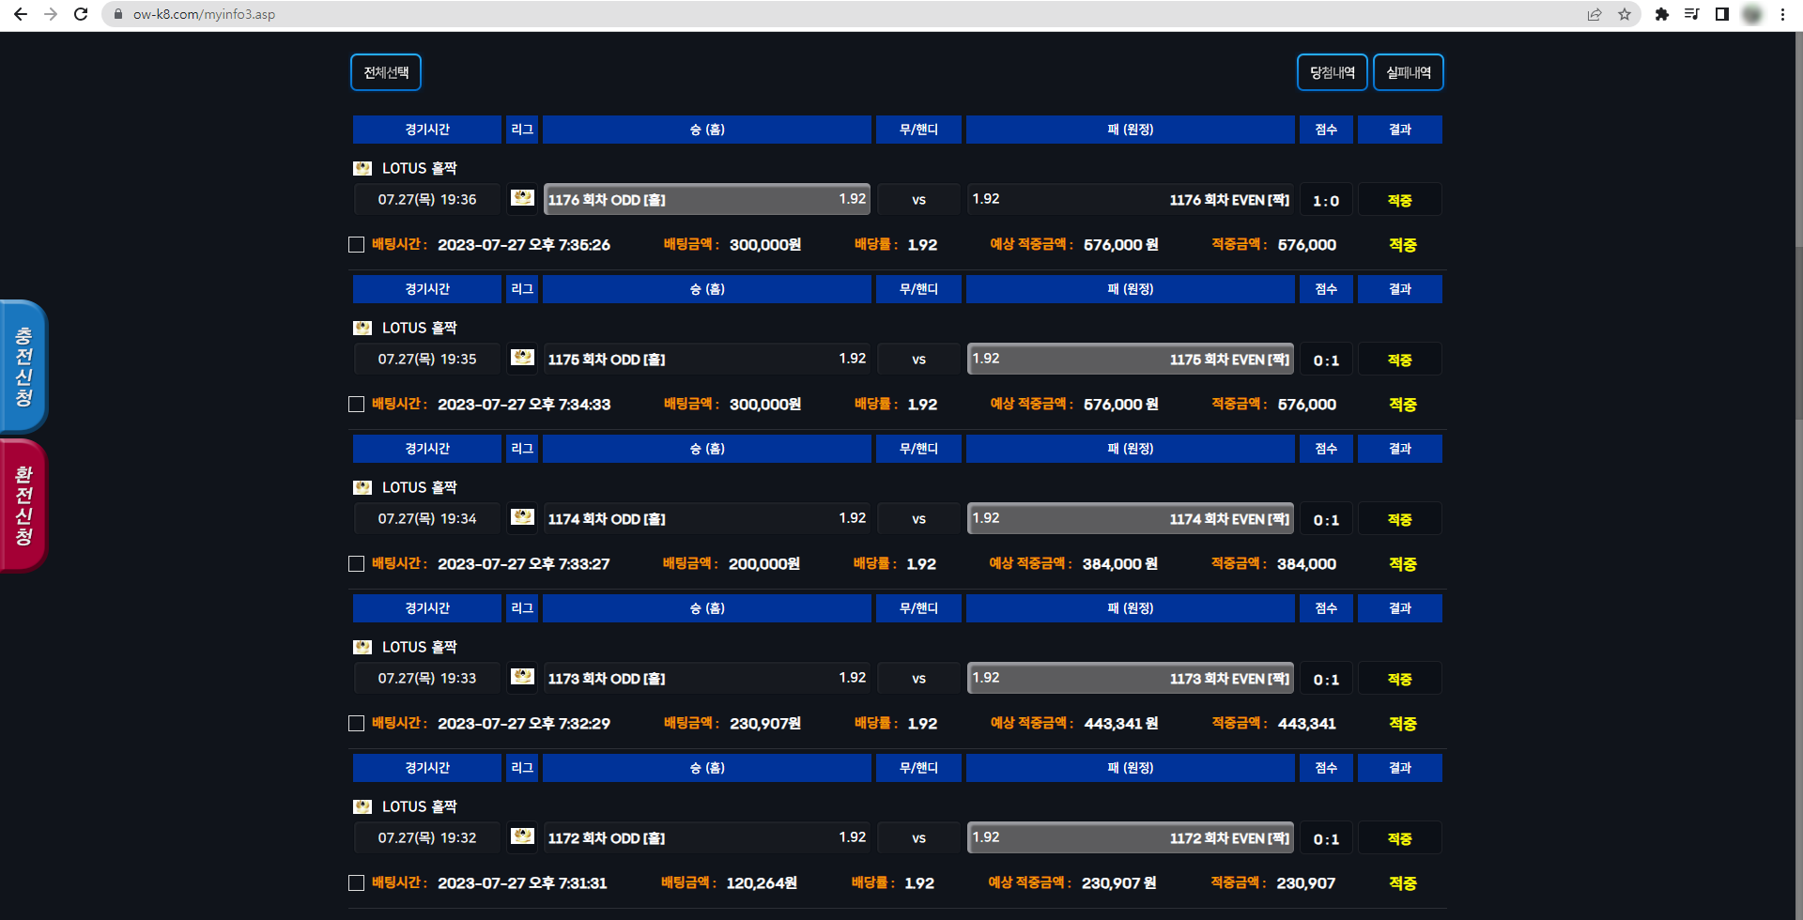The height and width of the screenshot is (920, 1803).
Task: Tick checkbox for bet placed 7:33:27
Action: [x=356, y=564]
